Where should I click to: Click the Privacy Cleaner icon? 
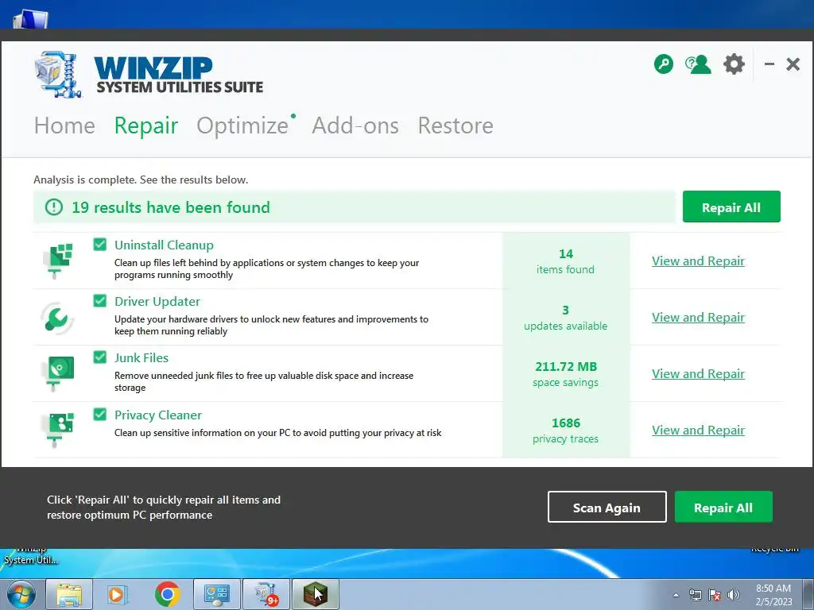click(58, 429)
